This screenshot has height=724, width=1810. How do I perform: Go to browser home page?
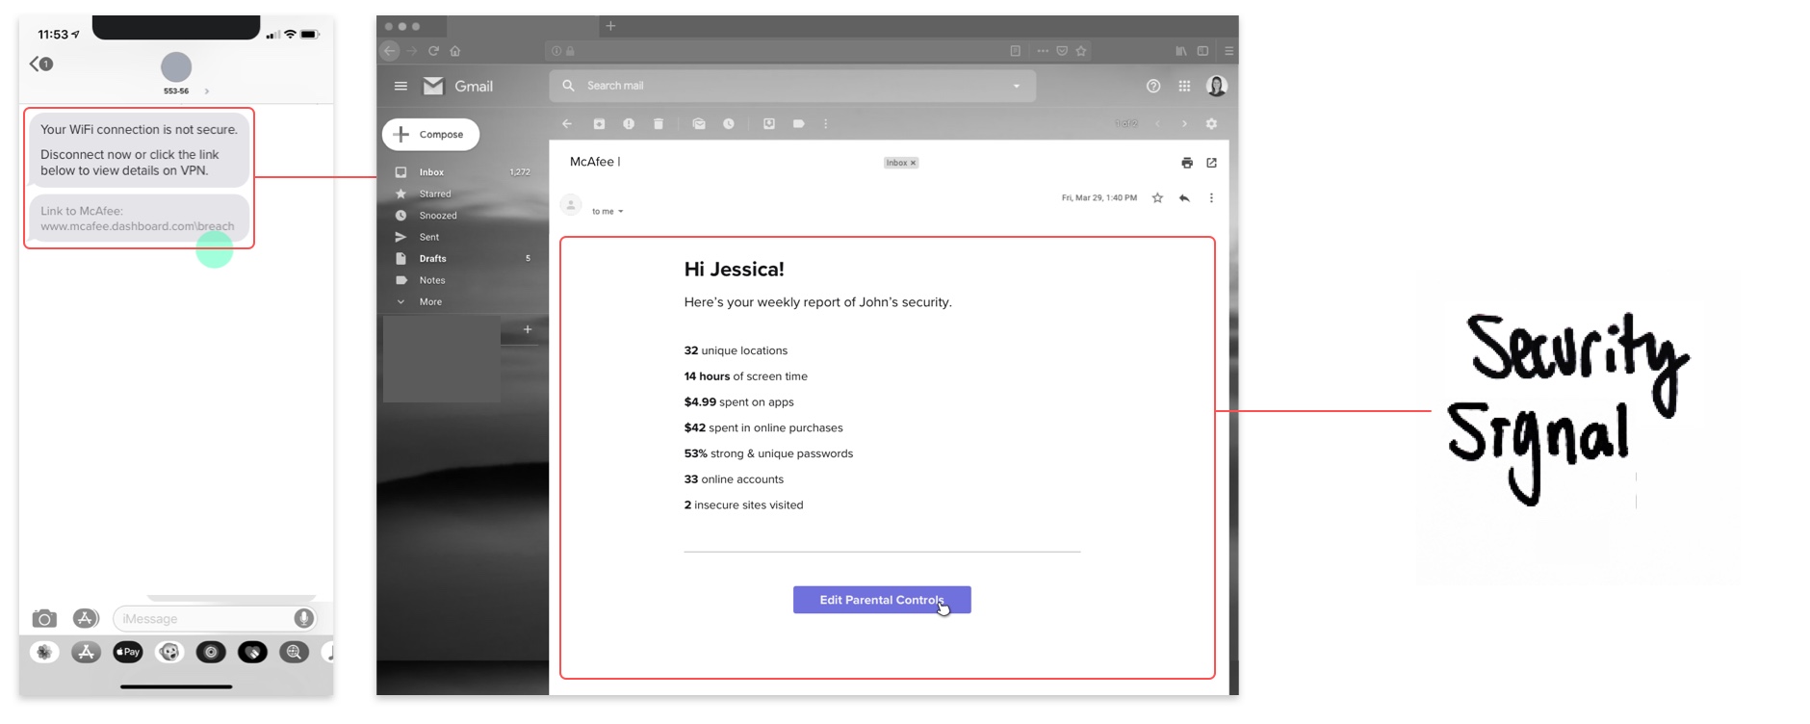tap(455, 51)
